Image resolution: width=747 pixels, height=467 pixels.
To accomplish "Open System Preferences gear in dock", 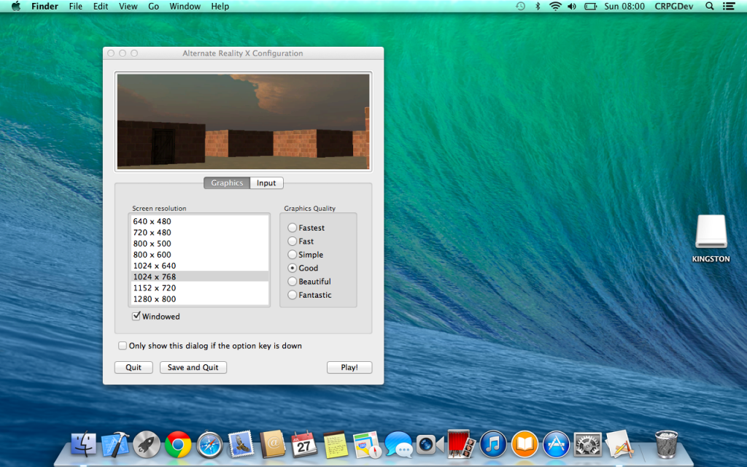I will click(x=587, y=444).
